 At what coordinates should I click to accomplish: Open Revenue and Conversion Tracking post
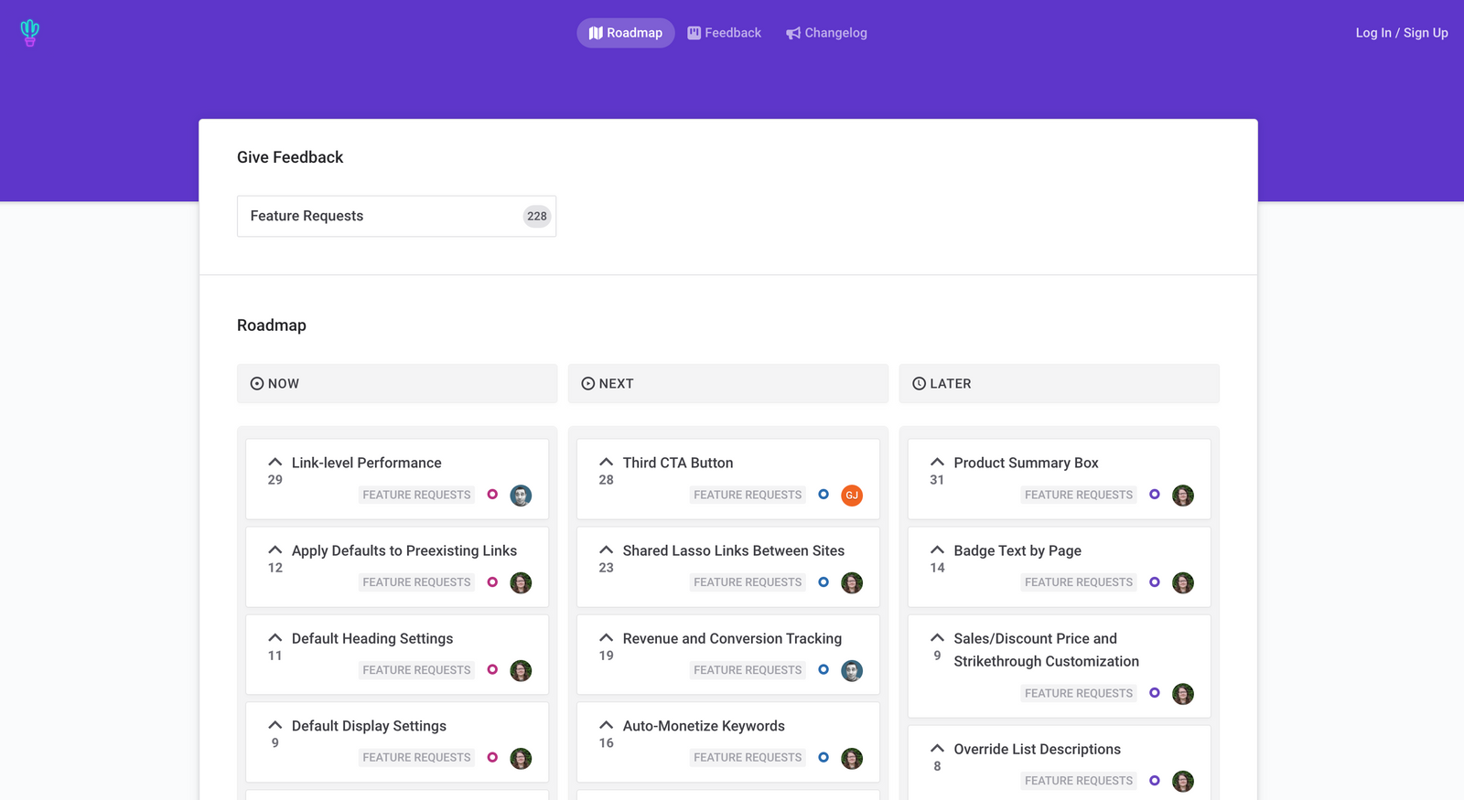pyautogui.click(x=732, y=638)
